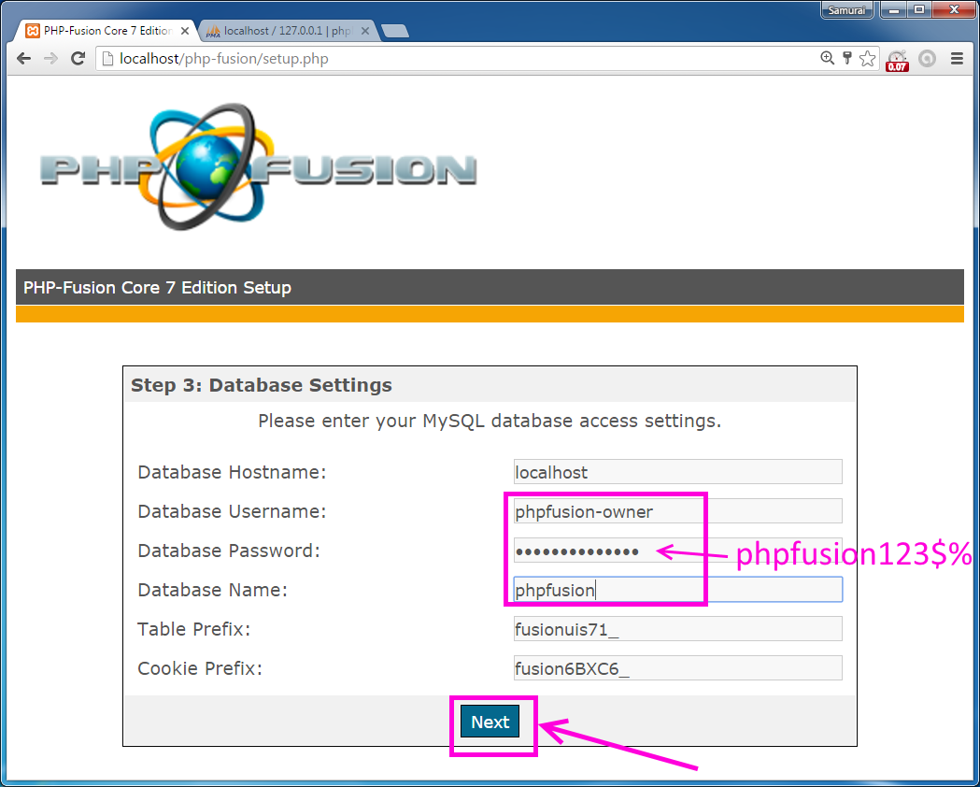Click the zoom magnifier icon in address bar
The height and width of the screenshot is (787, 980).
point(827,58)
